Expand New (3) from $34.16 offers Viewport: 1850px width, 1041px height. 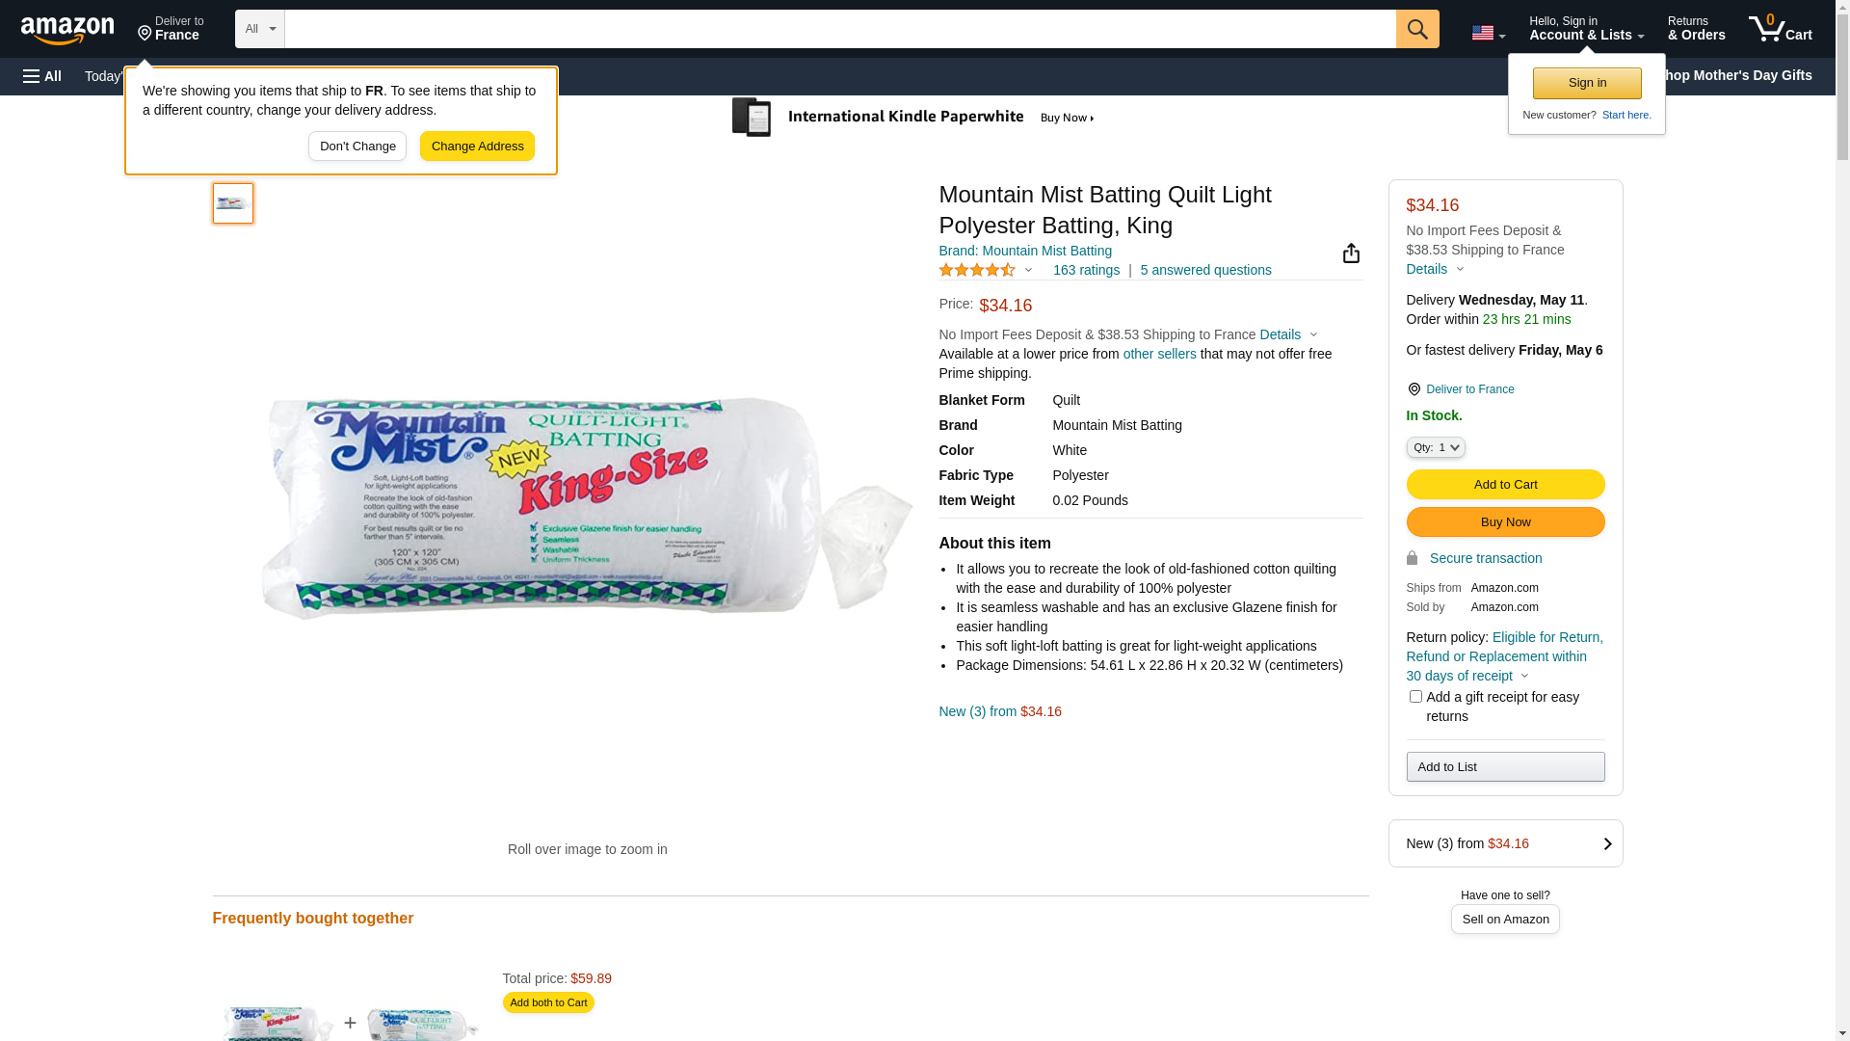pos(1505,843)
